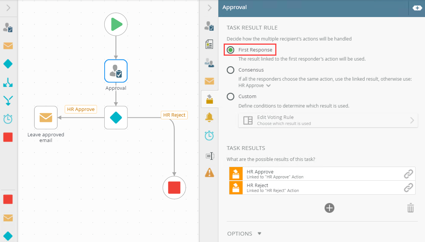Pick the timer clock tool in toolbox

click(8, 119)
